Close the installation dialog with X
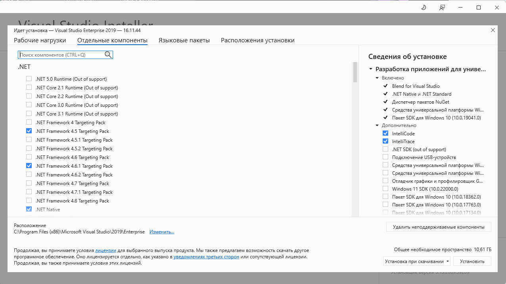This screenshot has height=284, width=506. pos(493,30)
